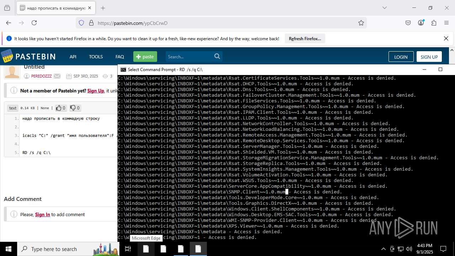Click the Refresh Firefox… button

point(305,38)
